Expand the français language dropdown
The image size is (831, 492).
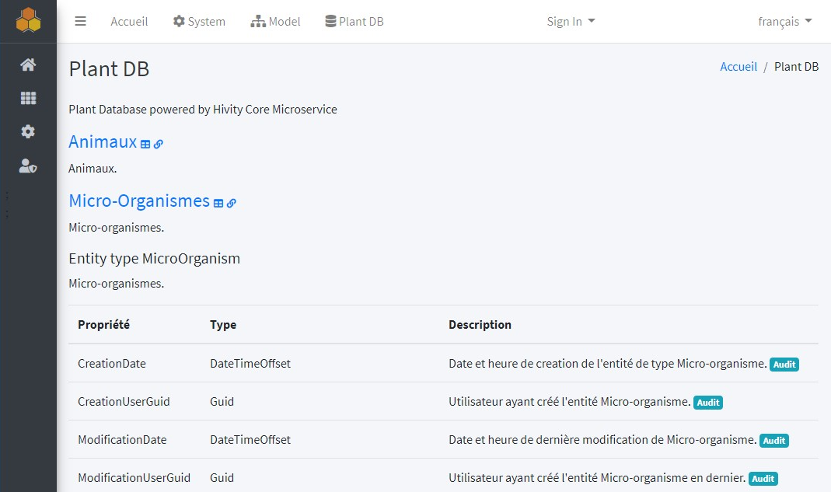click(x=785, y=22)
